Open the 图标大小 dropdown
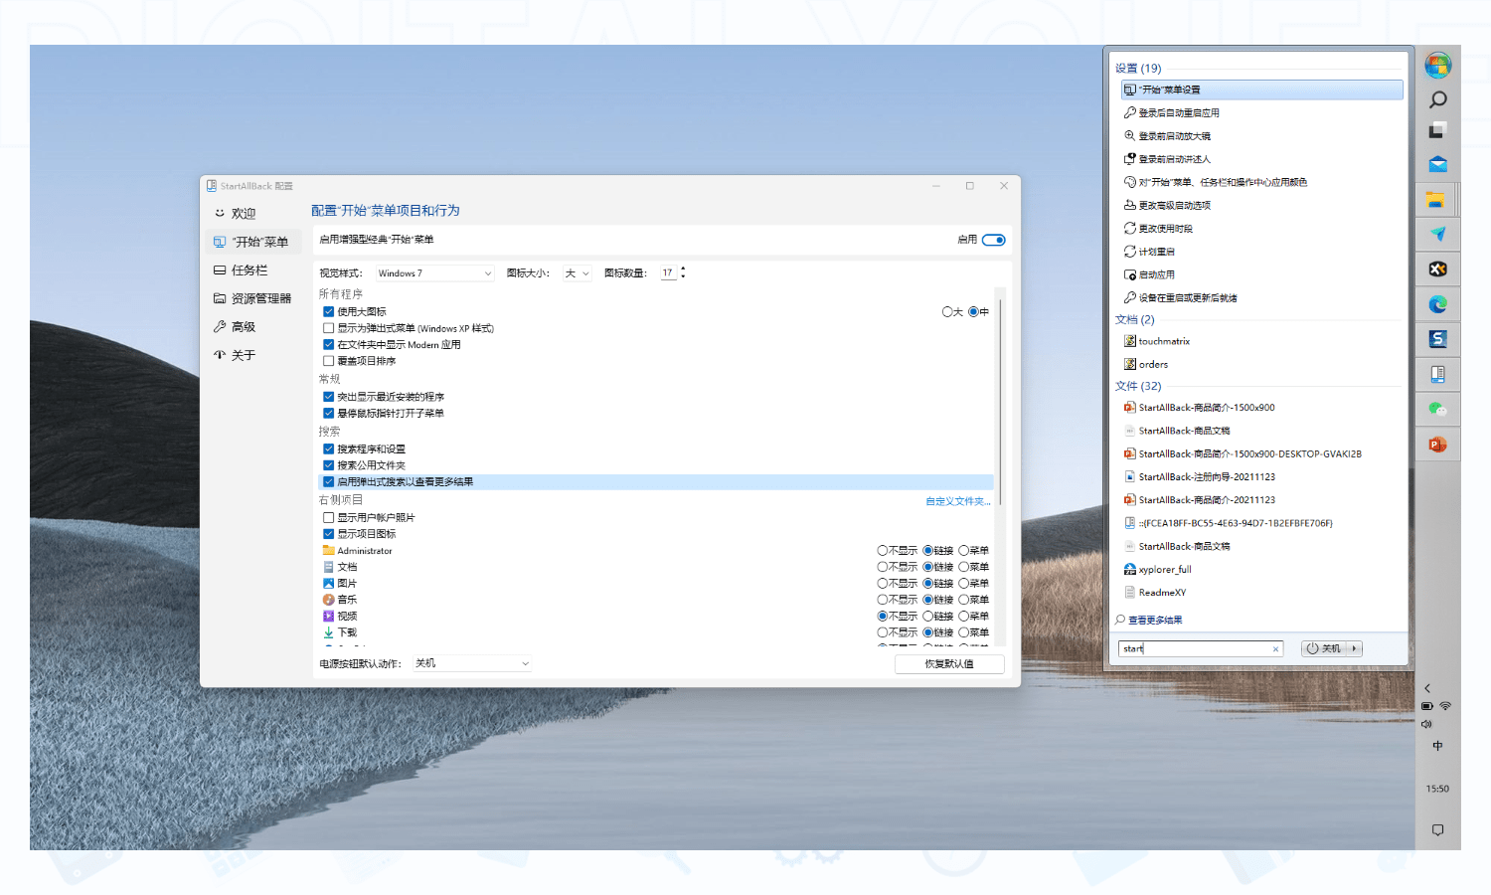Image resolution: width=1491 pixels, height=895 pixels. coord(577,272)
